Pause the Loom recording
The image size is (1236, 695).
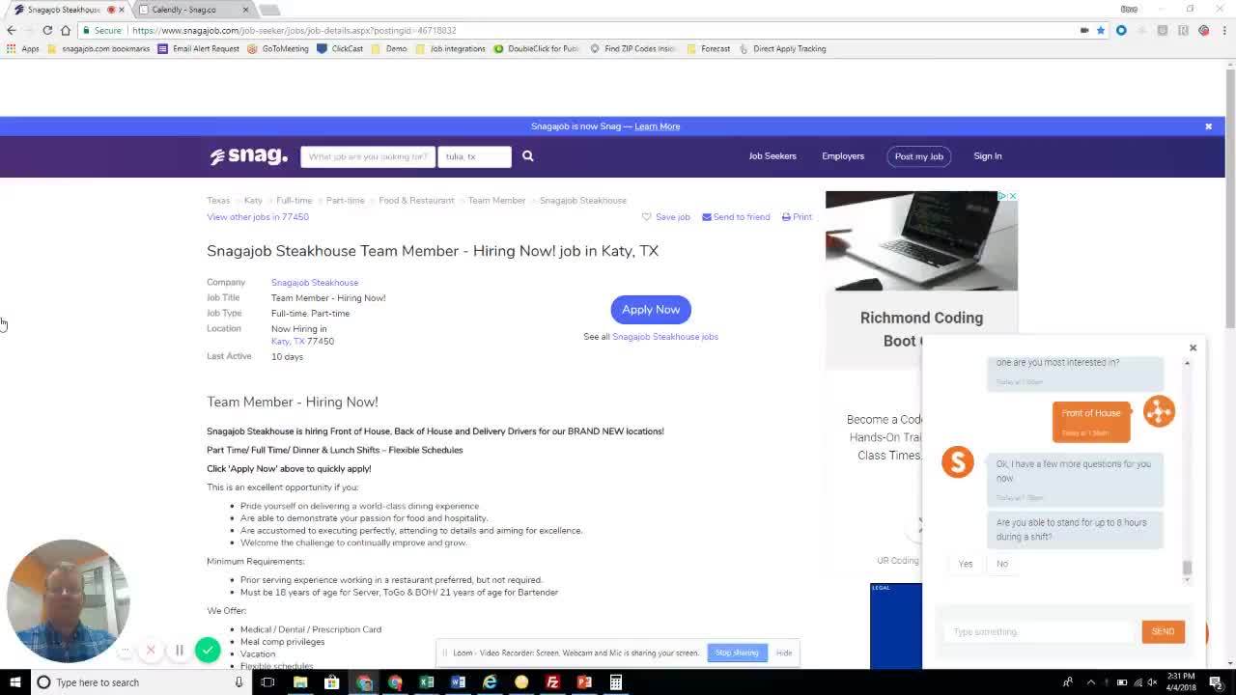click(x=179, y=651)
